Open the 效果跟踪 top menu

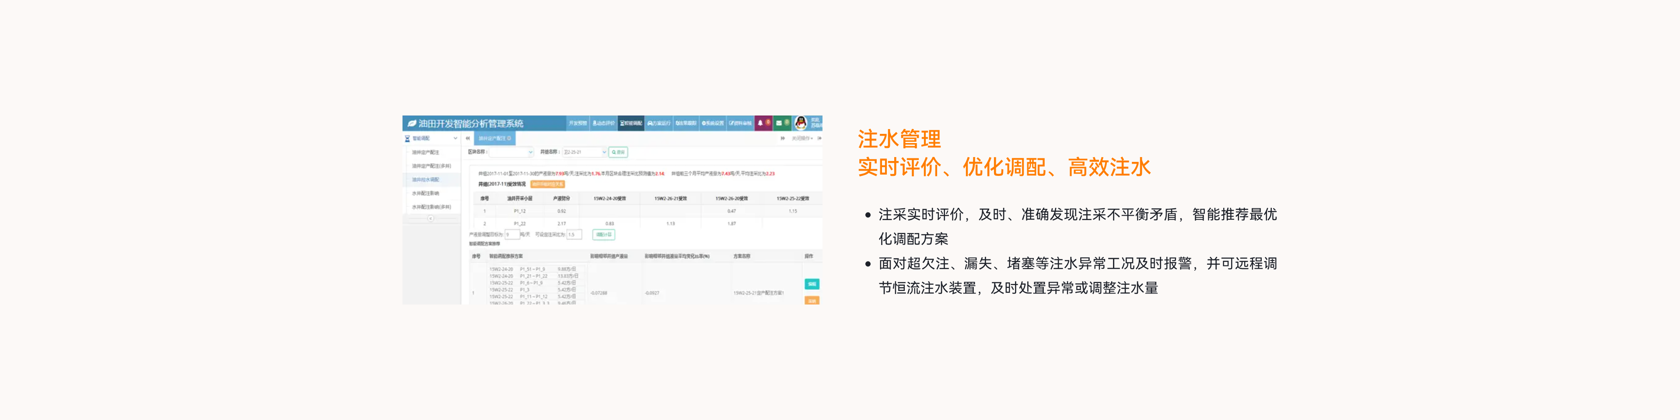686,123
